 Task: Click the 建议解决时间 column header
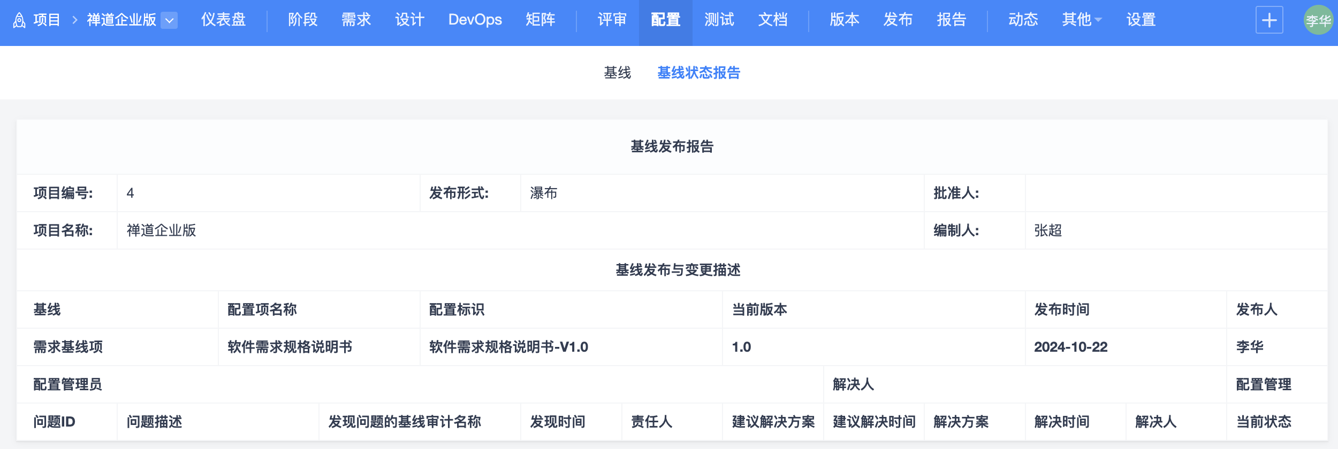tap(874, 422)
